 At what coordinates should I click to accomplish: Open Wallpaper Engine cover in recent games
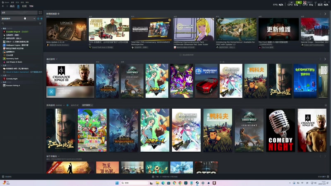coord(206,81)
